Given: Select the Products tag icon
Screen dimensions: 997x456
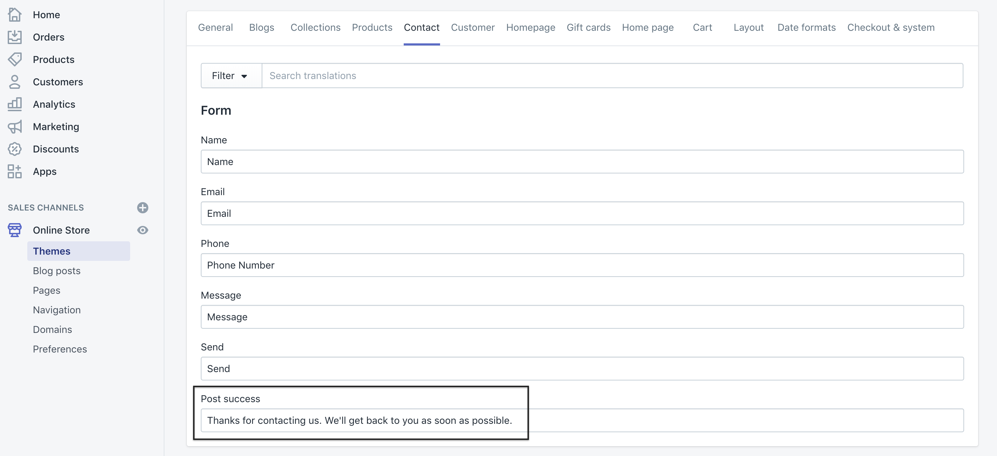Looking at the screenshot, I should click(15, 59).
